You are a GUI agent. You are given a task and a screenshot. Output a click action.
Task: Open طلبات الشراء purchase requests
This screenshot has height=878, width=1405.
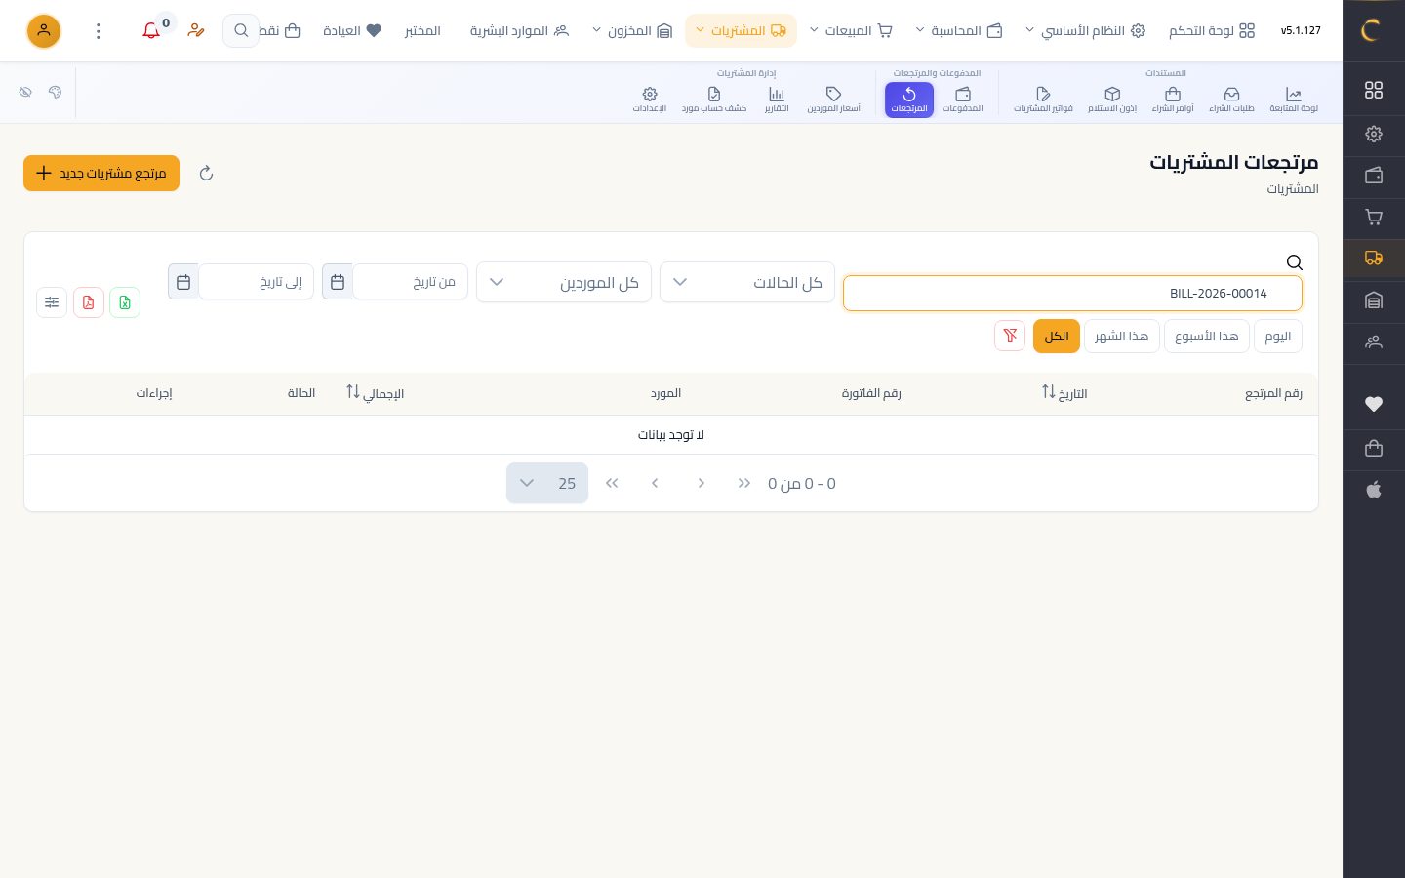1231,100
